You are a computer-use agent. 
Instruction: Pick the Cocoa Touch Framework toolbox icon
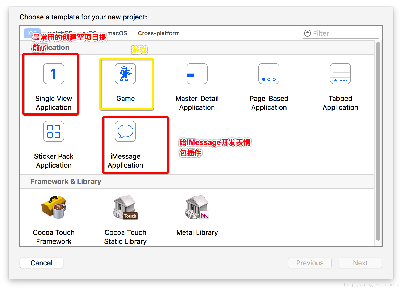click(54, 207)
